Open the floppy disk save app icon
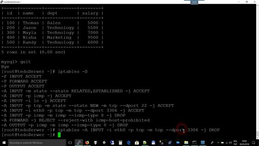The height and width of the screenshot is (146, 259). point(153,143)
